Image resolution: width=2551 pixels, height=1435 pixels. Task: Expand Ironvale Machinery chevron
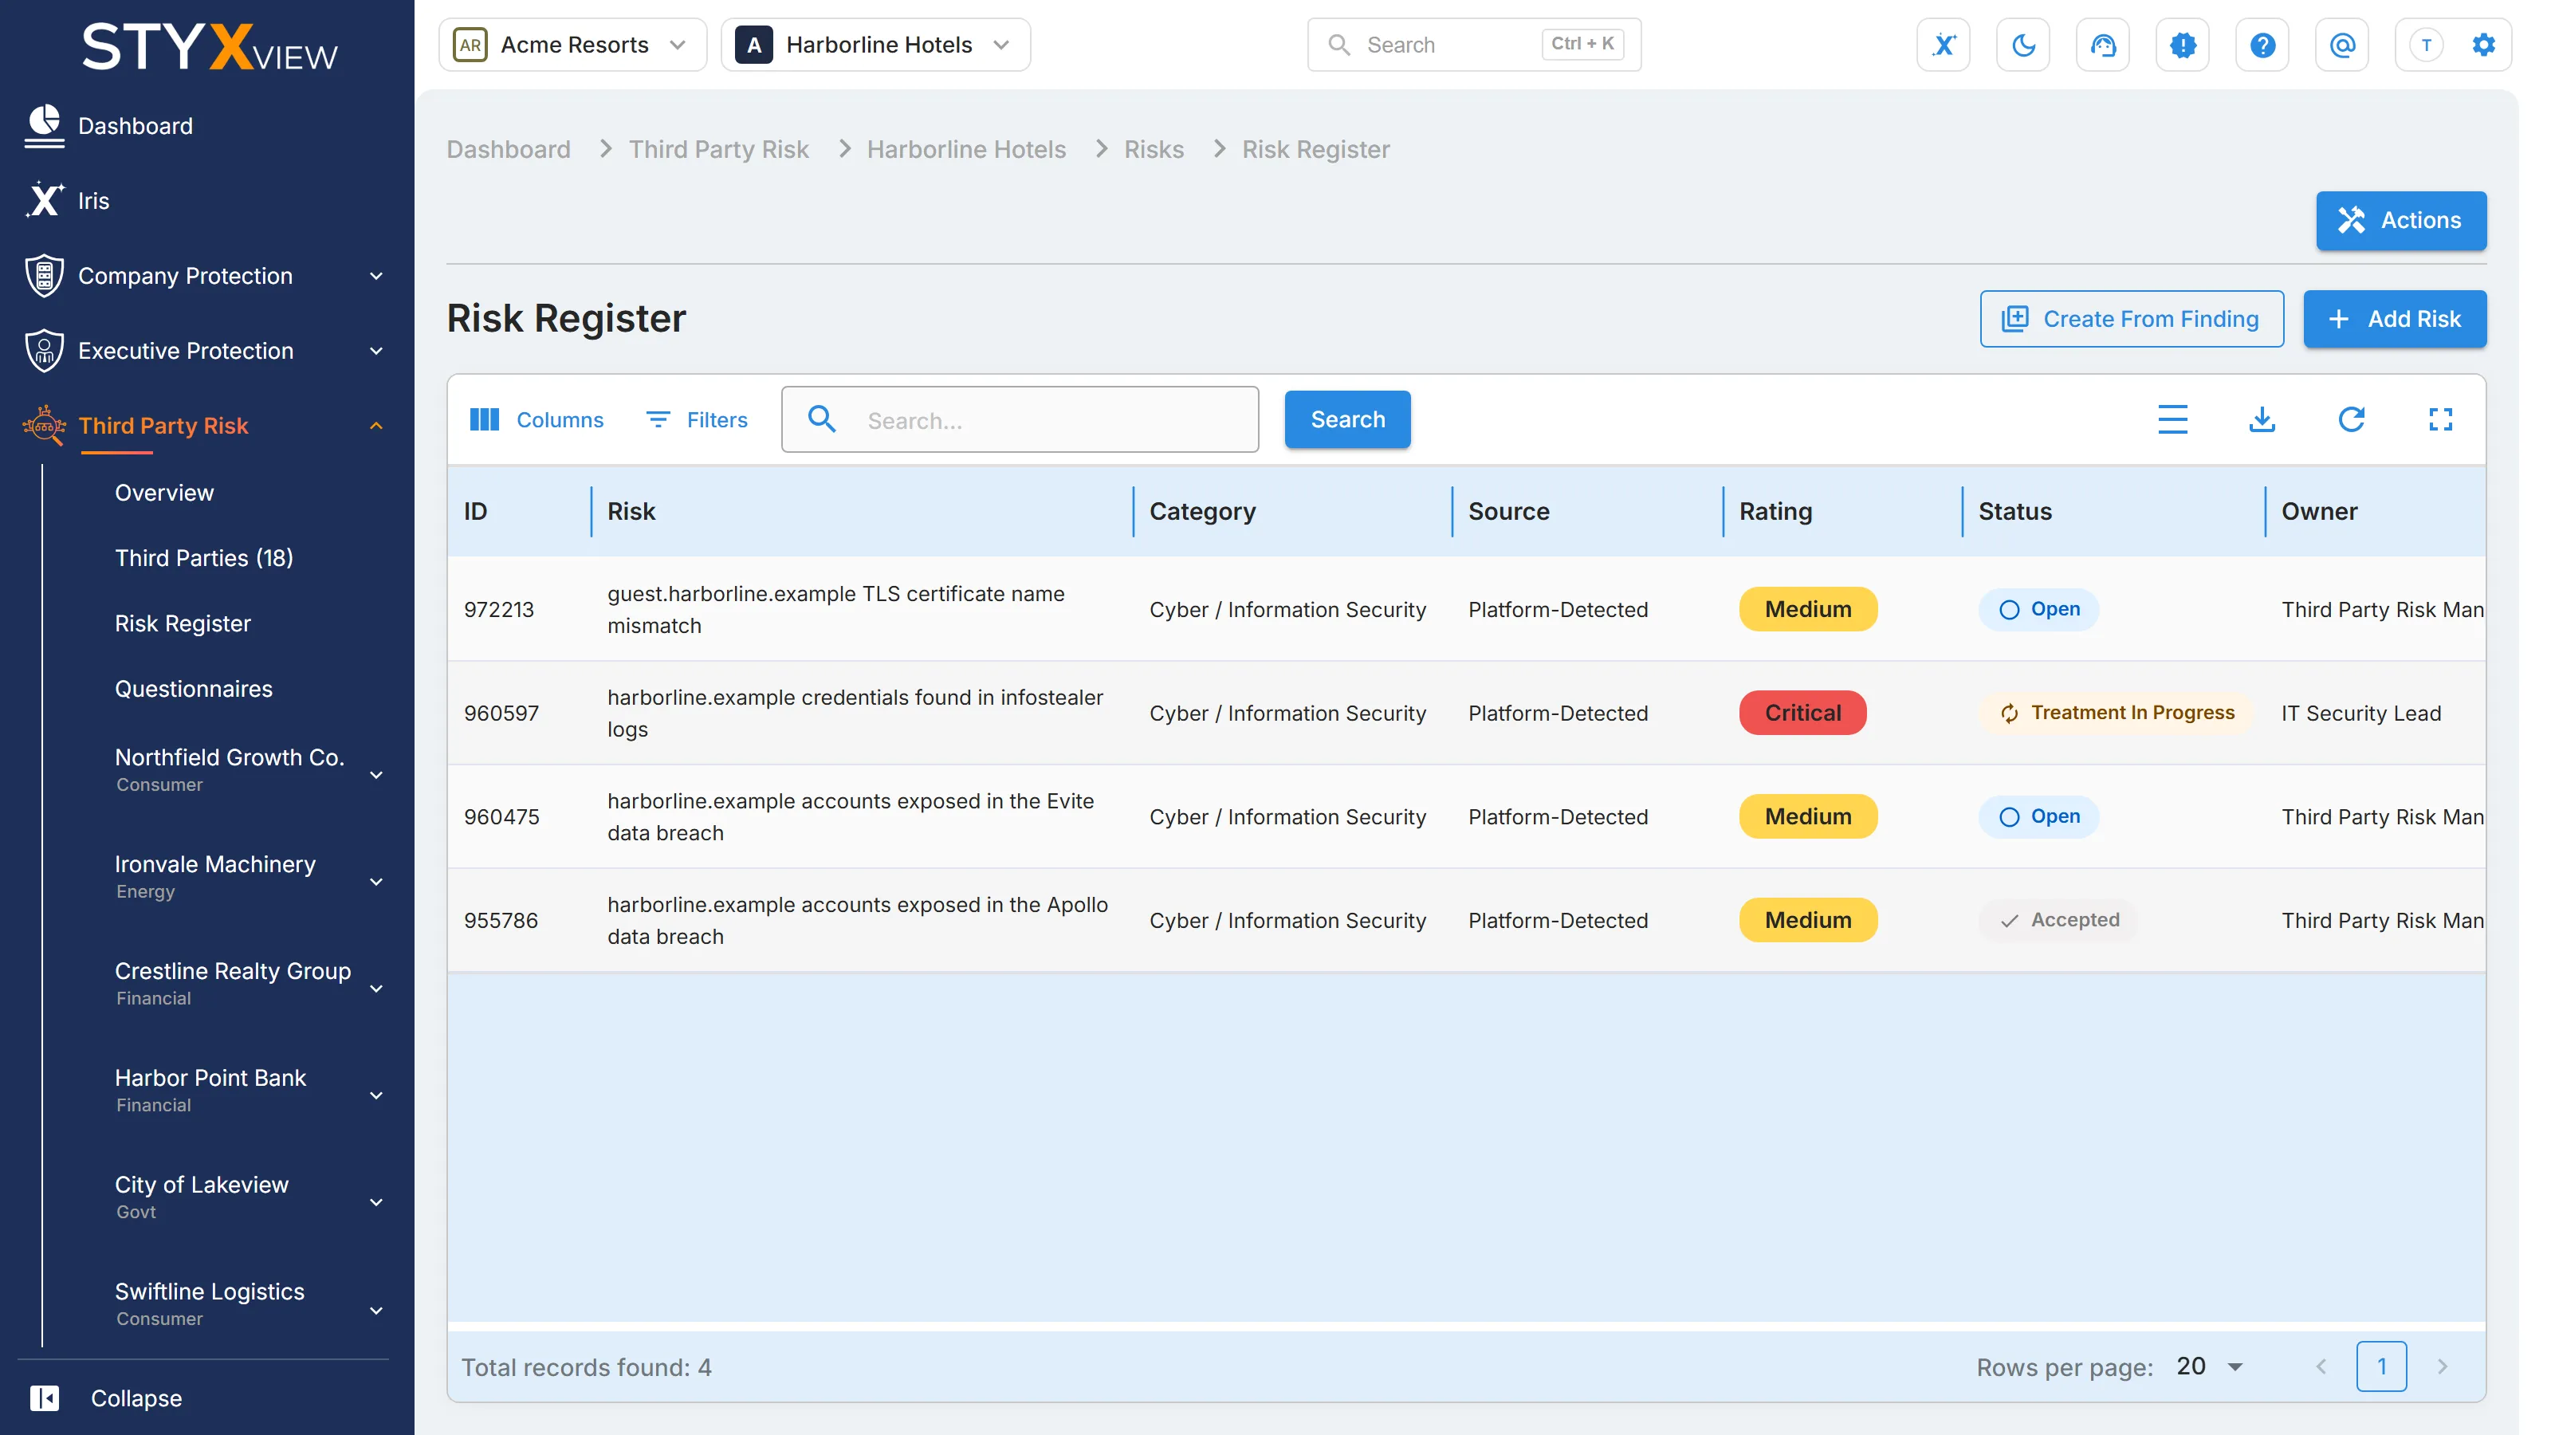click(376, 882)
